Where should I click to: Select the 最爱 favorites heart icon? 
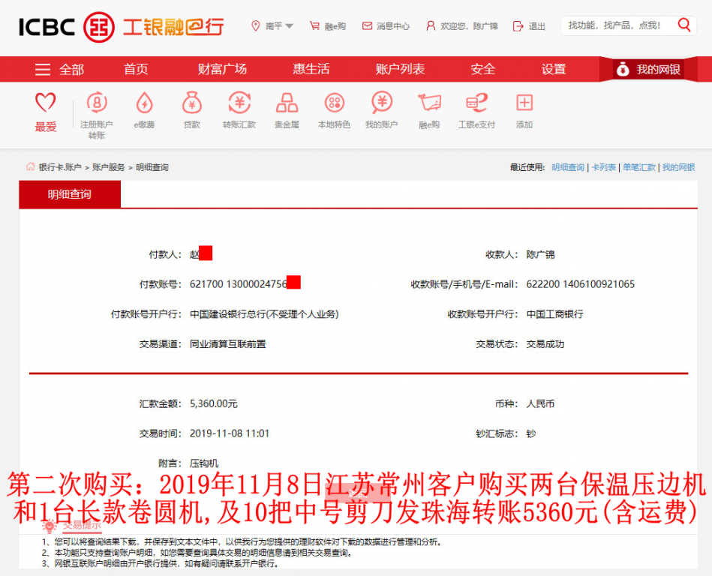(46, 105)
